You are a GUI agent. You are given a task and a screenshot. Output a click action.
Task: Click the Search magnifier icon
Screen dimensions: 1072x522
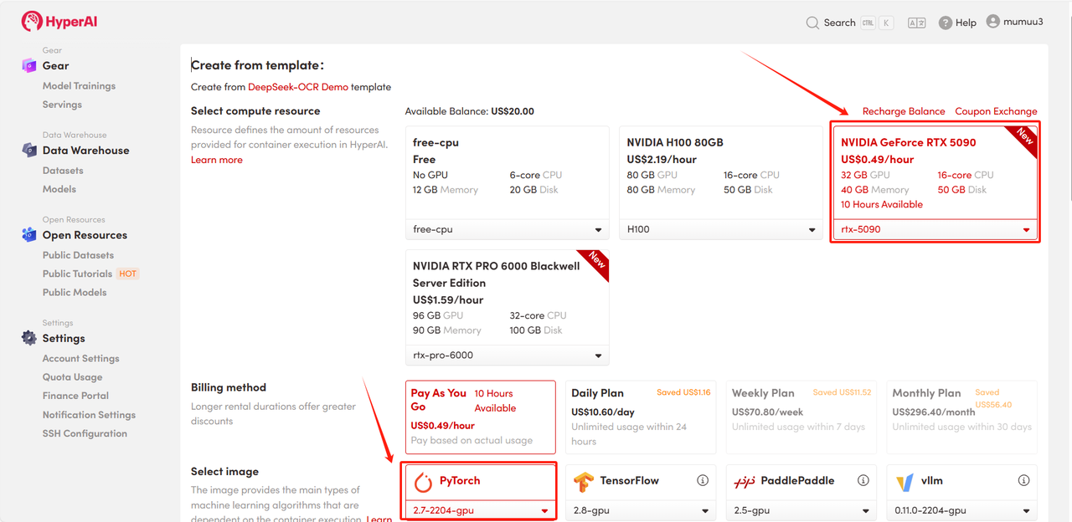[x=812, y=23]
